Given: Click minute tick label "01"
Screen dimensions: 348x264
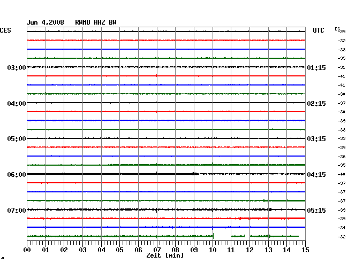Looking at the screenshot, I should [46, 250].
